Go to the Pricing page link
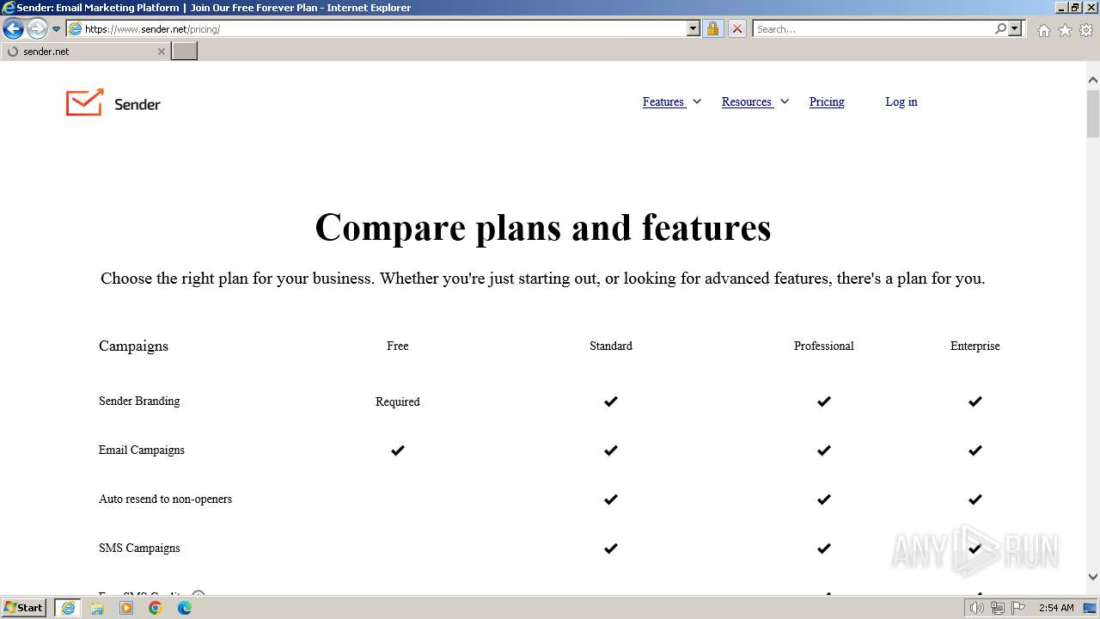The height and width of the screenshot is (619, 1100). pos(827,101)
